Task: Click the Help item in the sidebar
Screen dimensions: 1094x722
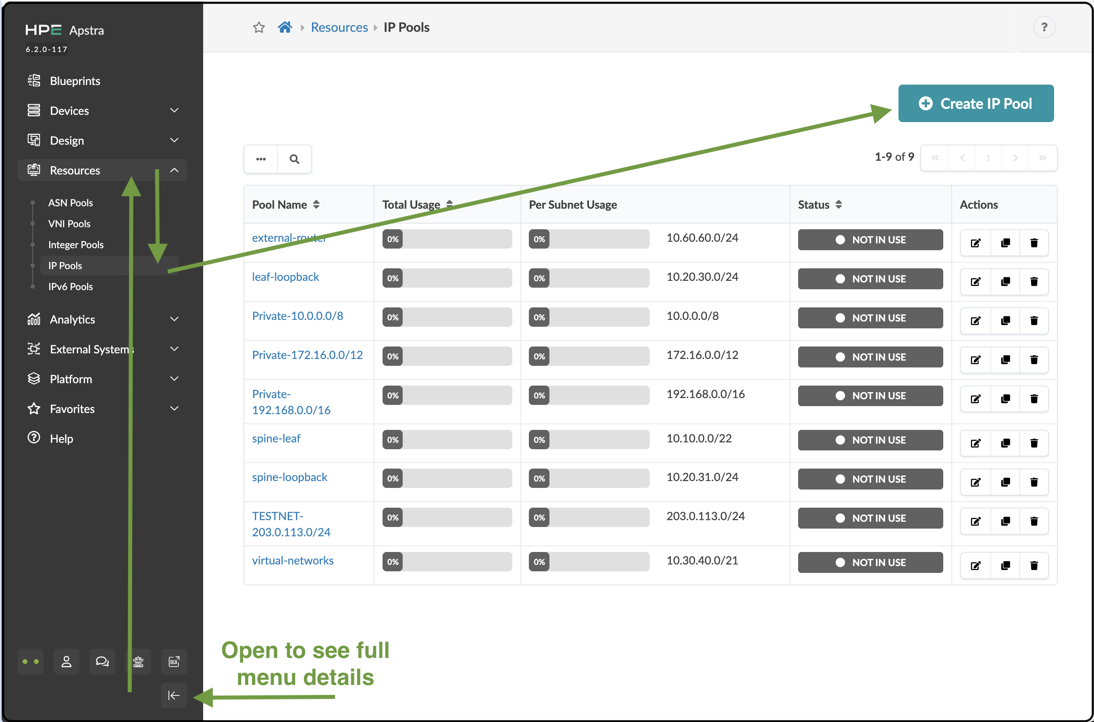Action: (61, 439)
